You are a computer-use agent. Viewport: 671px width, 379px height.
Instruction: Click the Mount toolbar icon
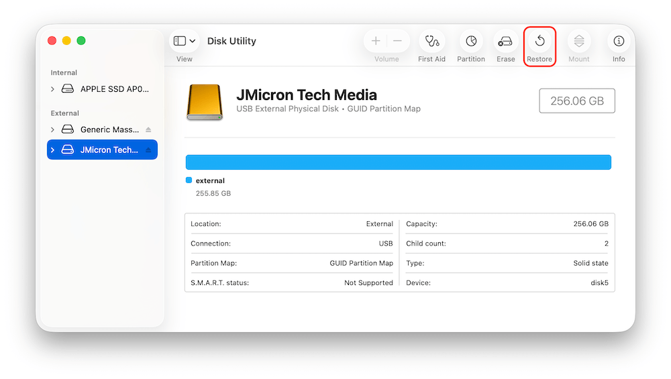[x=578, y=42]
